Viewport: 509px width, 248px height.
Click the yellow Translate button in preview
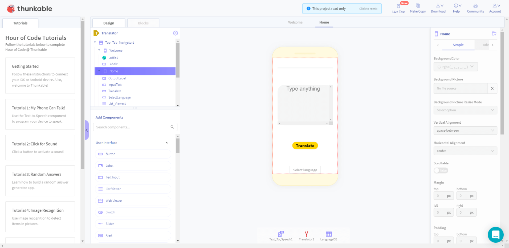(x=305, y=145)
